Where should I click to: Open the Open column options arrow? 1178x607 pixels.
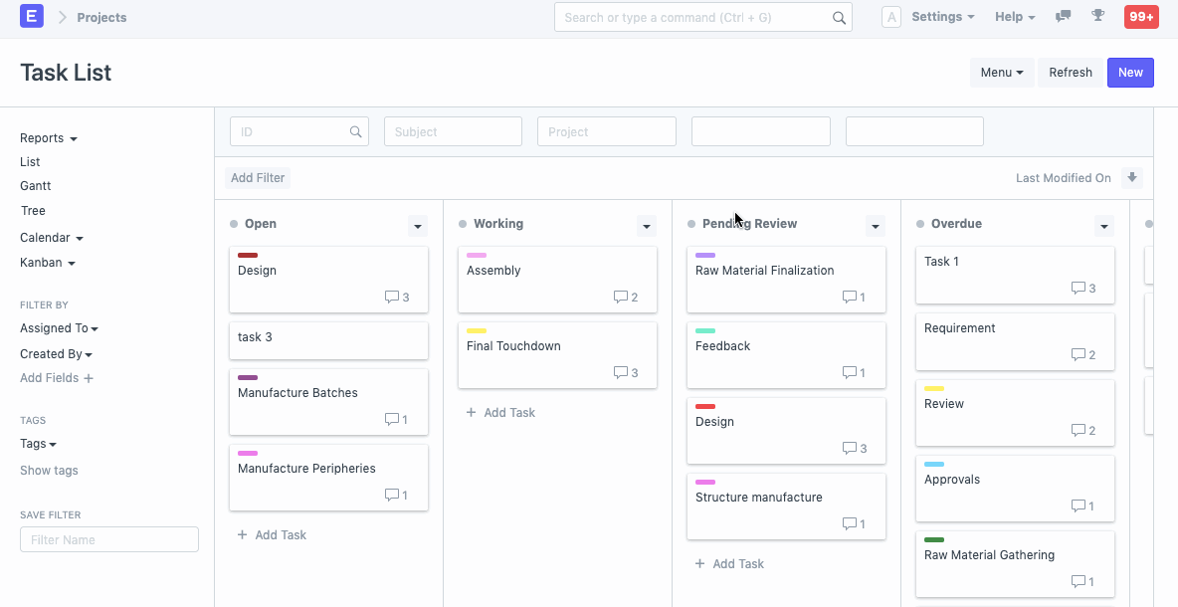(417, 225)
